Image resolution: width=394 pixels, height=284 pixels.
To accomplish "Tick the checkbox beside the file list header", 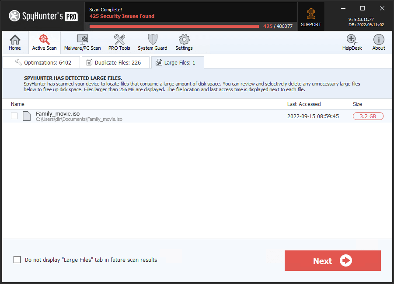I will [14, 116].
